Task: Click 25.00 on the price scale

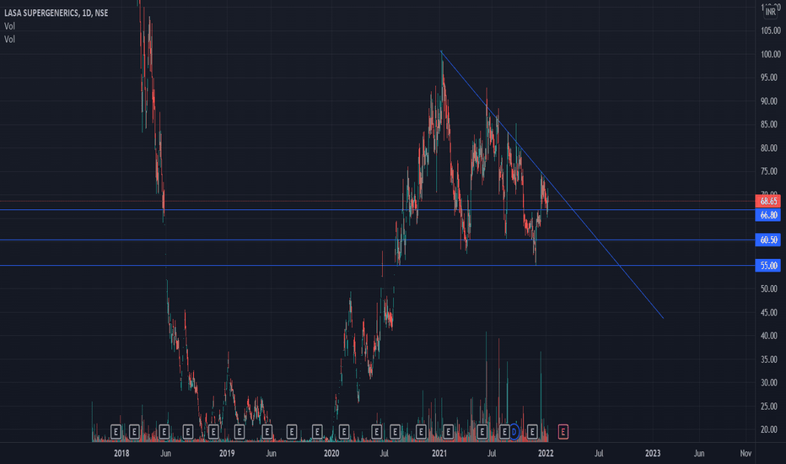Action: pos(769,407)
